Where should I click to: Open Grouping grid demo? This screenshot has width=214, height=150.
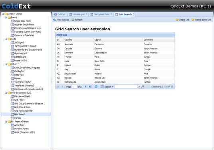point(21,53)
